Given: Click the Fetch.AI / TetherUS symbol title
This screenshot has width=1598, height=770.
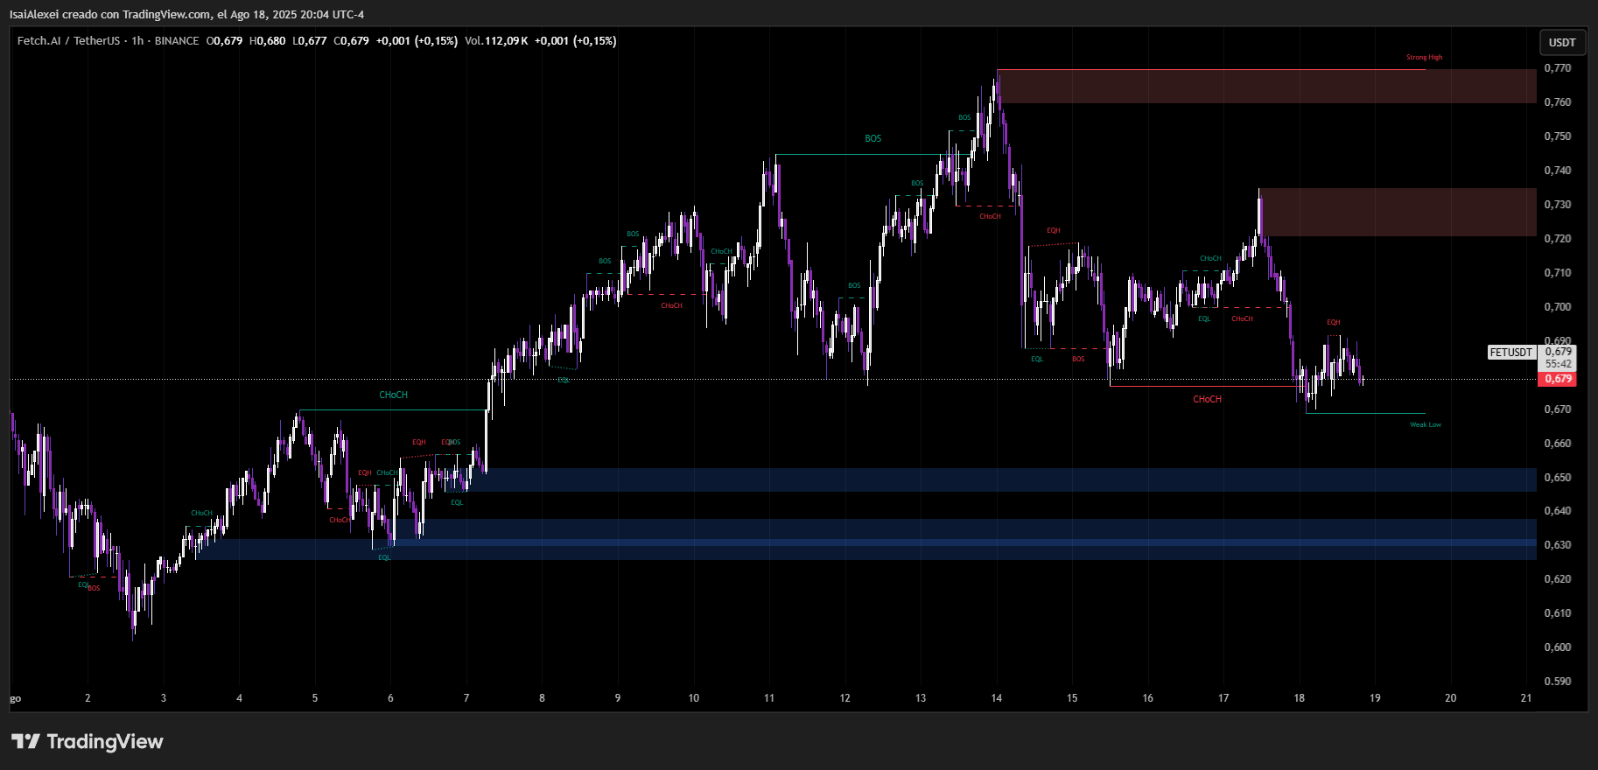Looking at the screenshot, I should pos(68,41).
